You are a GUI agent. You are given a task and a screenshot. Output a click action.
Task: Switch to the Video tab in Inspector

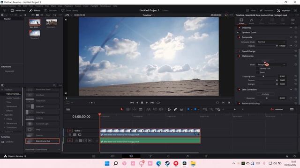(x=241, y=21)
